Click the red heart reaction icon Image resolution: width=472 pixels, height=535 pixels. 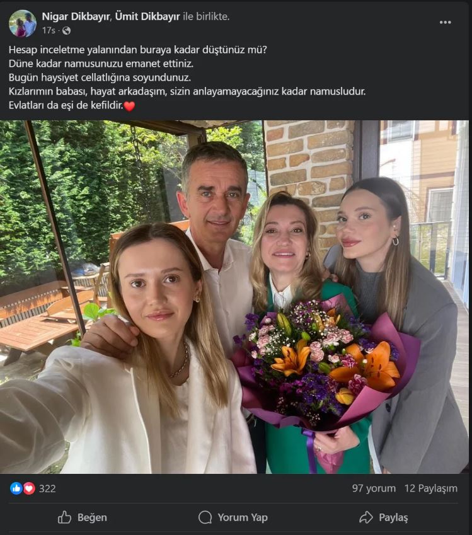click(x=29, y=488)
